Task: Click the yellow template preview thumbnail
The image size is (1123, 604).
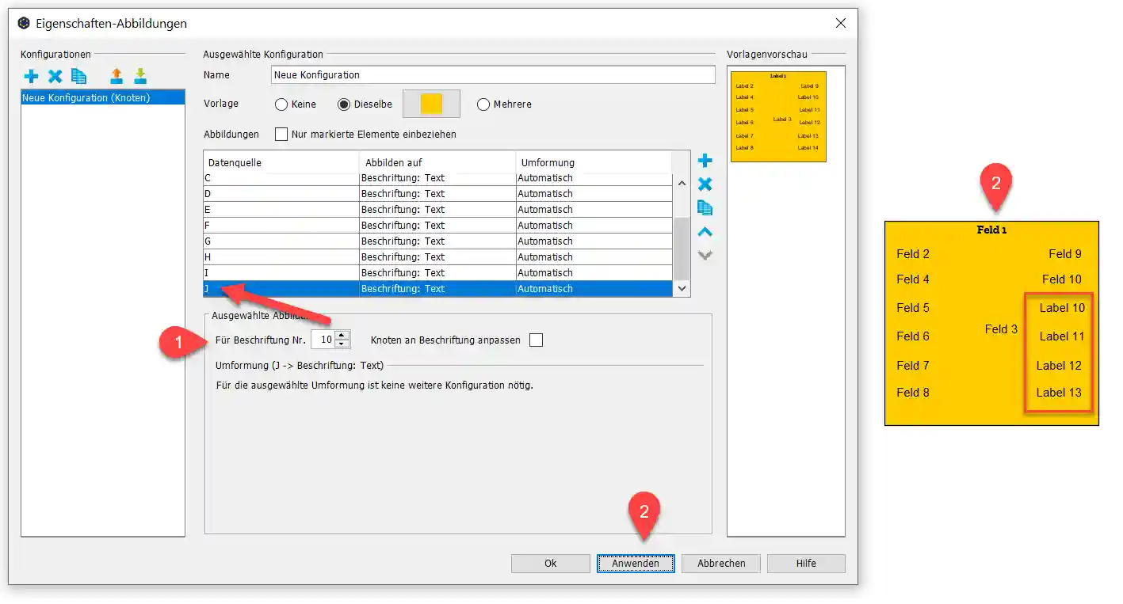Action: [x=778, y=116]
